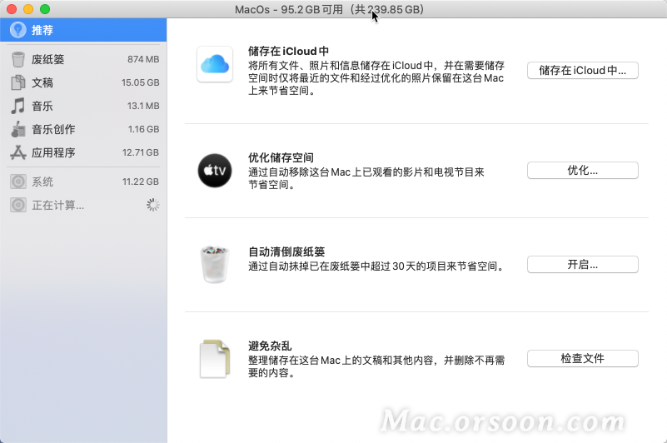
Task: Click the 优化储存空间 heading
Action: [281, 157]
